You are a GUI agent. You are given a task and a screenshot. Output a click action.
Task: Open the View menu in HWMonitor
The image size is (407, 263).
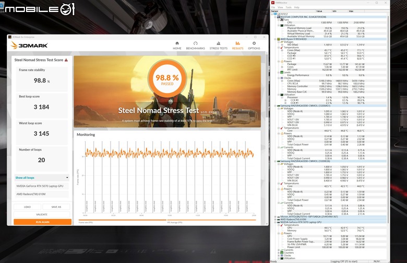coord(280,7)
